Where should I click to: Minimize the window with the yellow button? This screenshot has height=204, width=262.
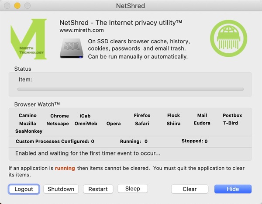pos(17,6)
